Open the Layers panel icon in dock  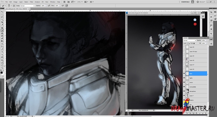click(211, 38)
